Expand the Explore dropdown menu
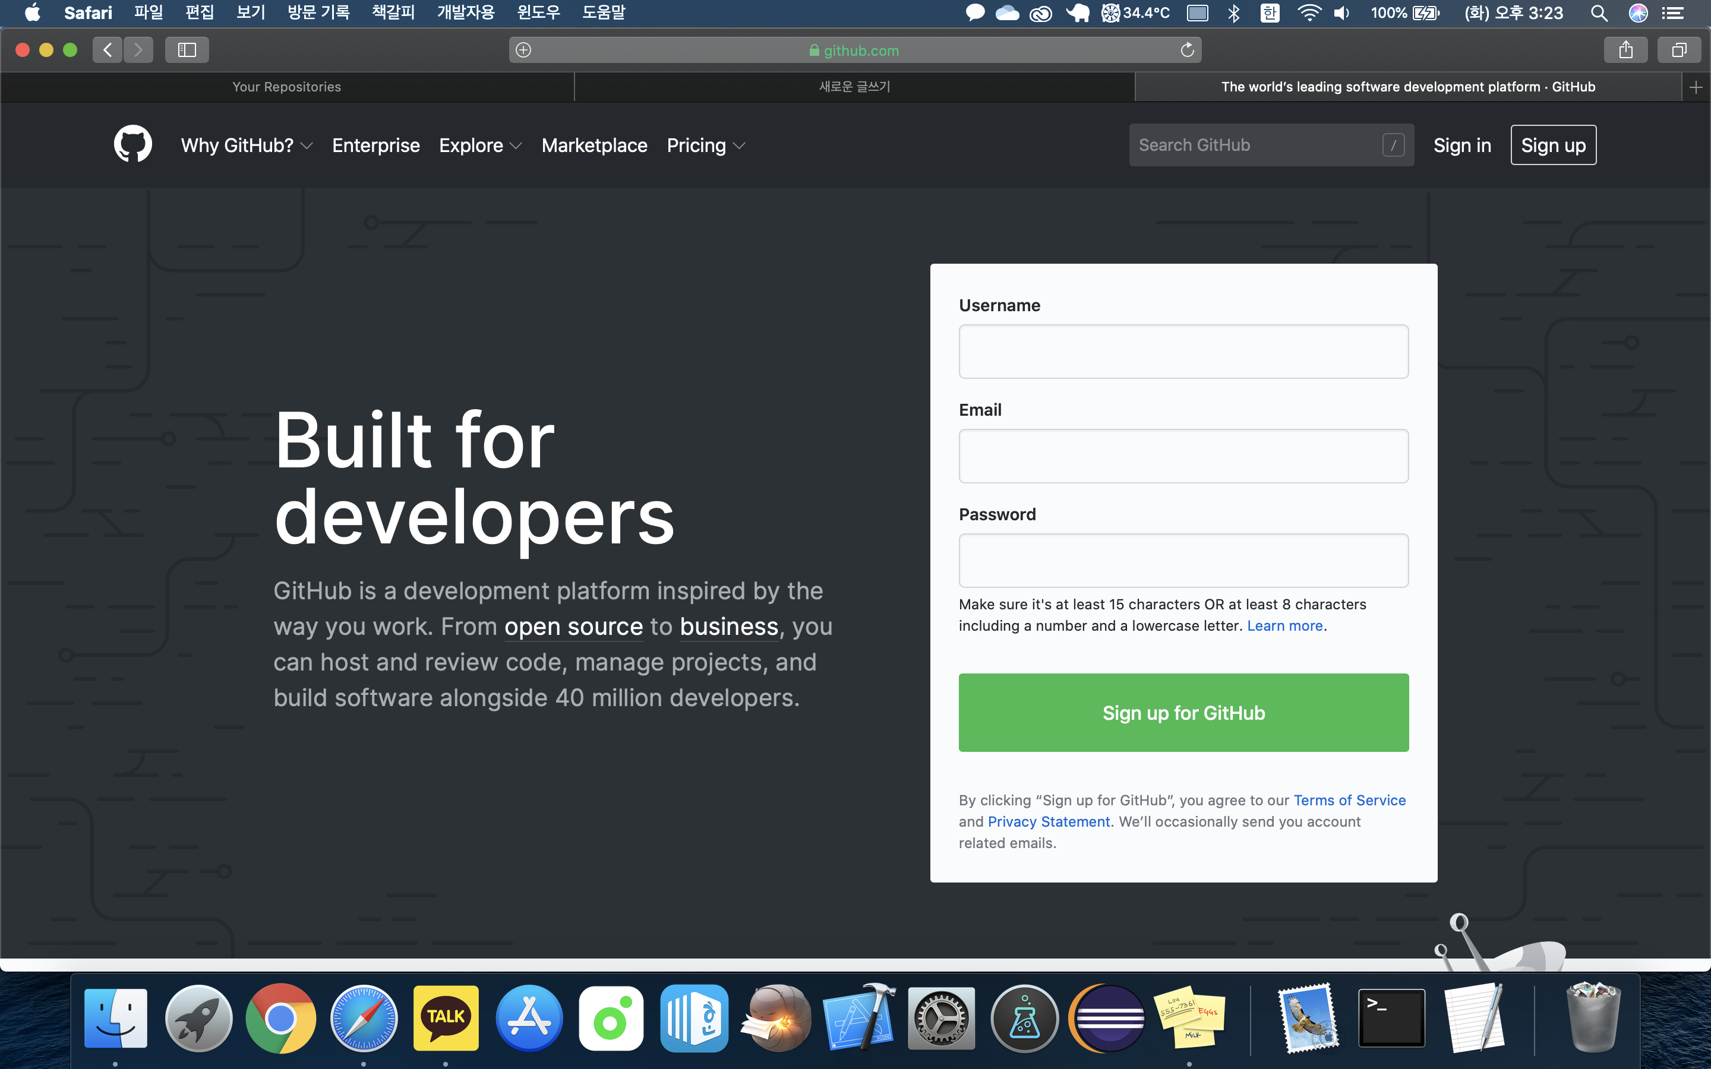The image size is (1711, 1069). click(480, 146)
